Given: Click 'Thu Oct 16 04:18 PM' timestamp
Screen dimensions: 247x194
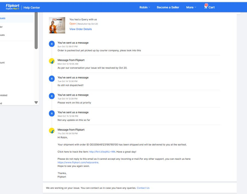Looking at the screenshot, I should point(68,133).
